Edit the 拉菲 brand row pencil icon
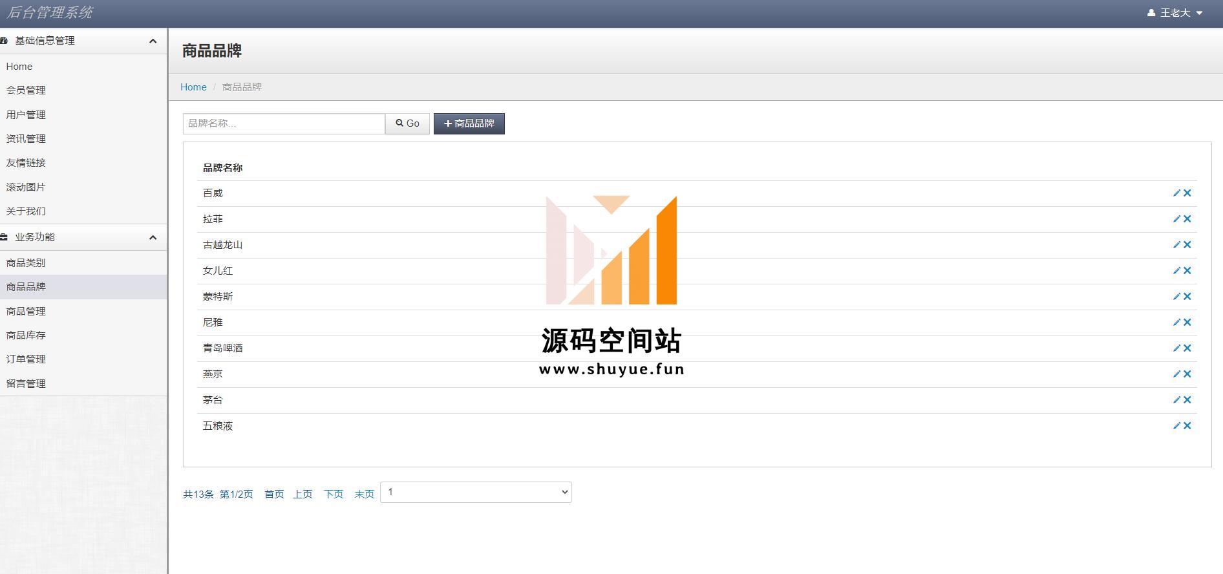This screenshot has width=1223, height=574. [x=1176, y=219]
